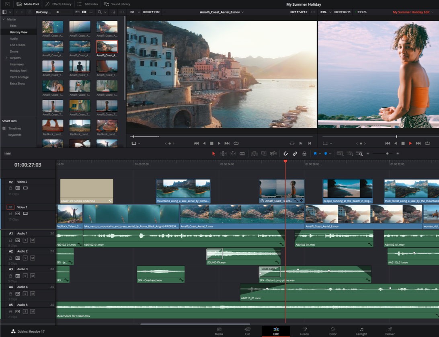
Task: Toggle timeline snapping magnet icon
Action: click(x=286, y=154)
